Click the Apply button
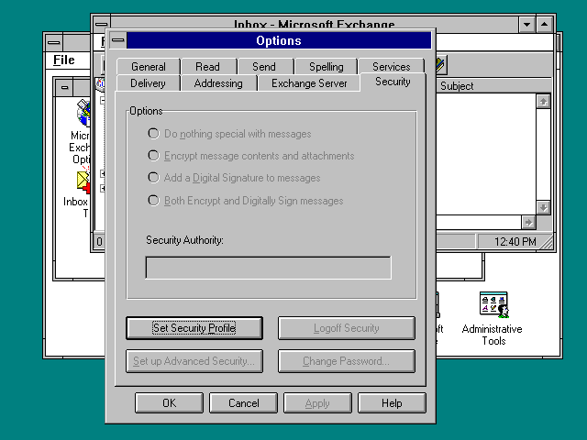Screen dimensions: 587x440 tap(317, 403)
